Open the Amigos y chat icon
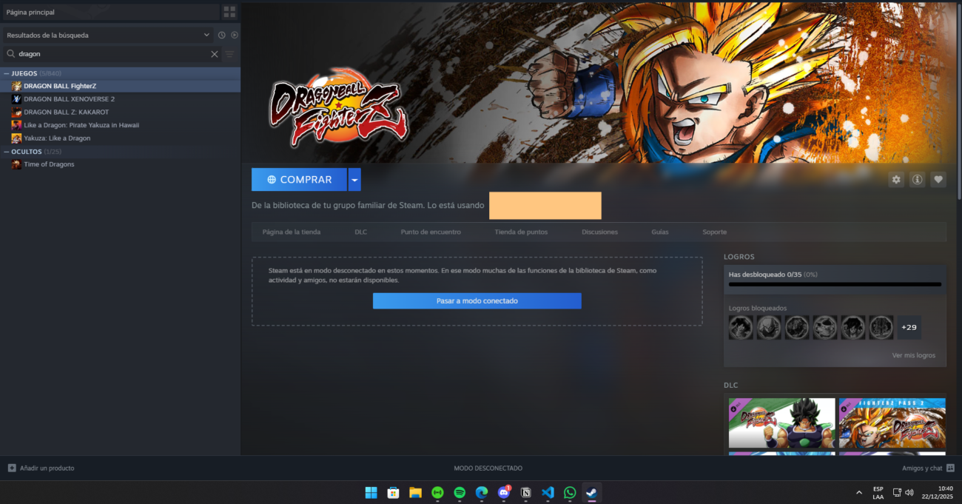 pyautogui.click(x=950, y=468)
